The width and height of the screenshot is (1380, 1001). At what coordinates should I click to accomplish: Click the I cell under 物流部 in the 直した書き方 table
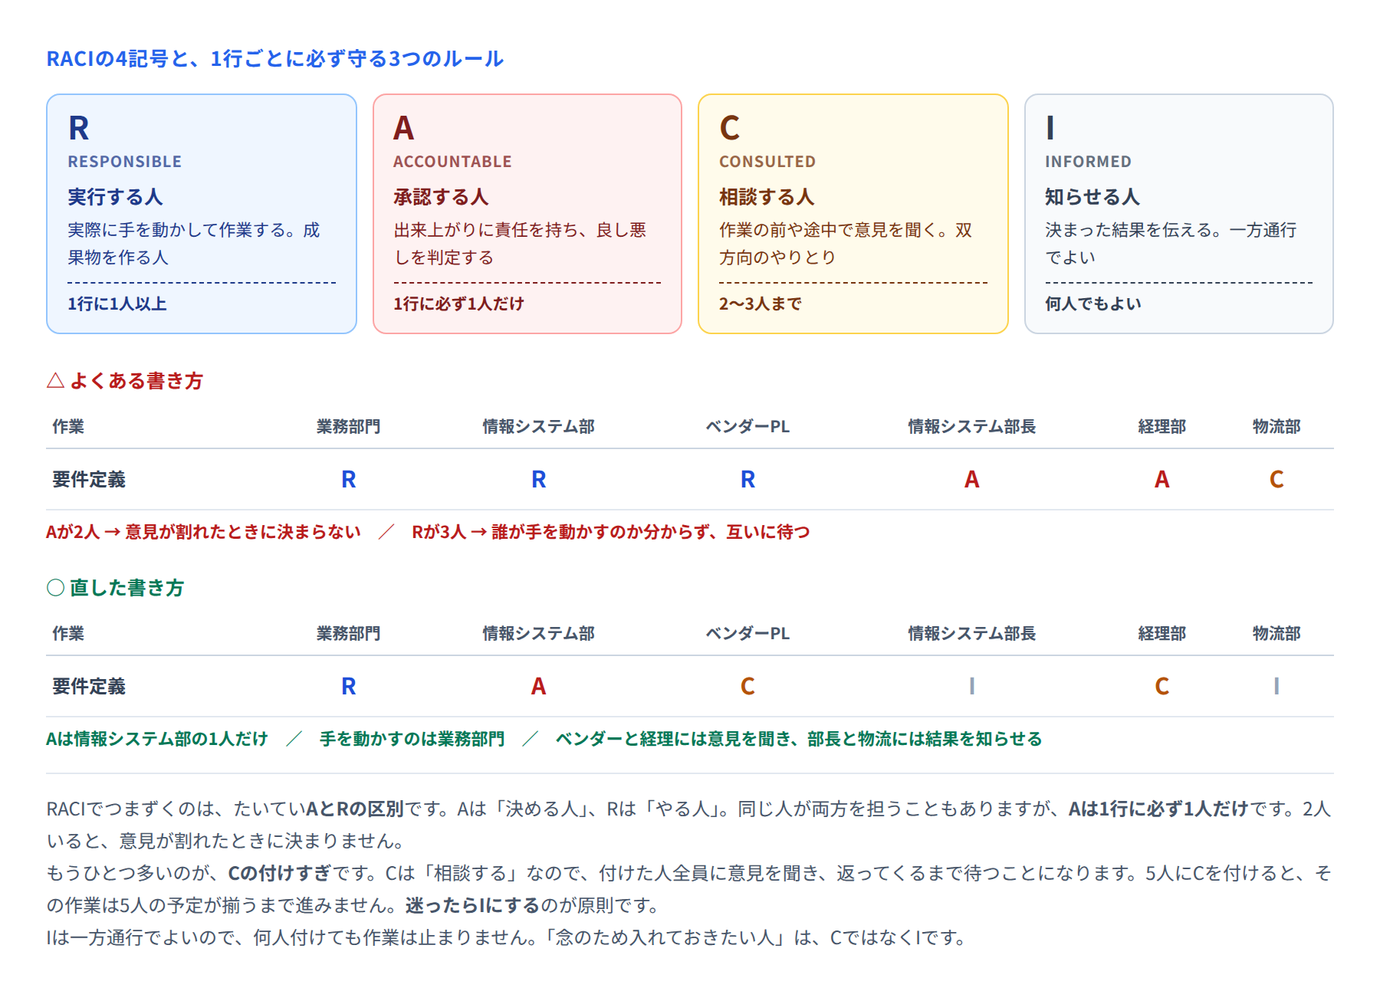click(x=1276, y=687)
